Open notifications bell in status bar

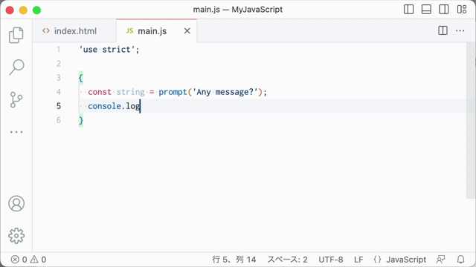(x=460, y=260)
